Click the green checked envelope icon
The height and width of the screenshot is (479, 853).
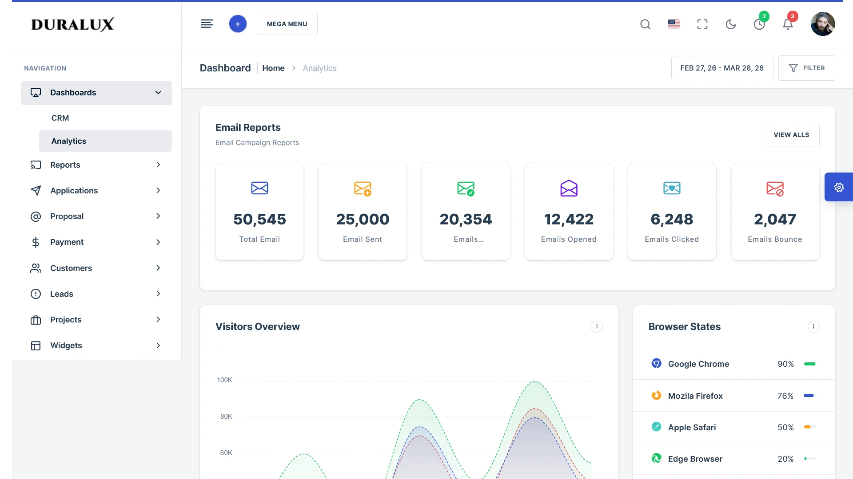click(x=466, y=188)
